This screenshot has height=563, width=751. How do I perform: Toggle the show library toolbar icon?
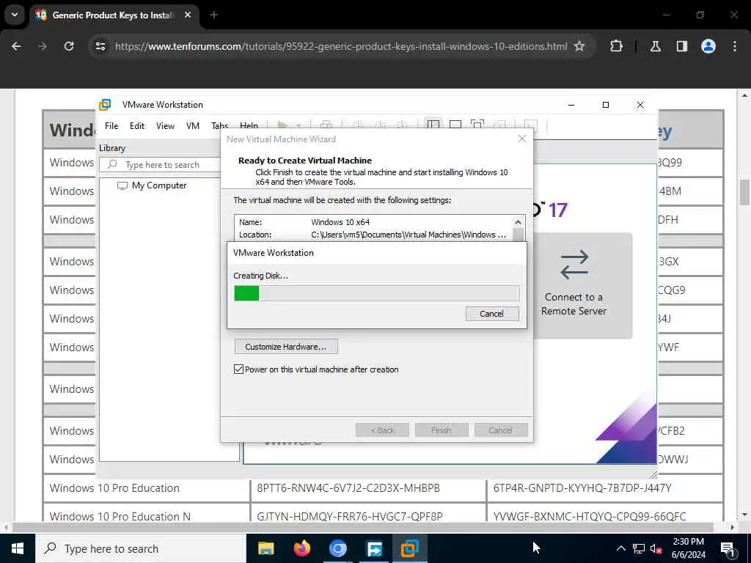click(433, 125)
